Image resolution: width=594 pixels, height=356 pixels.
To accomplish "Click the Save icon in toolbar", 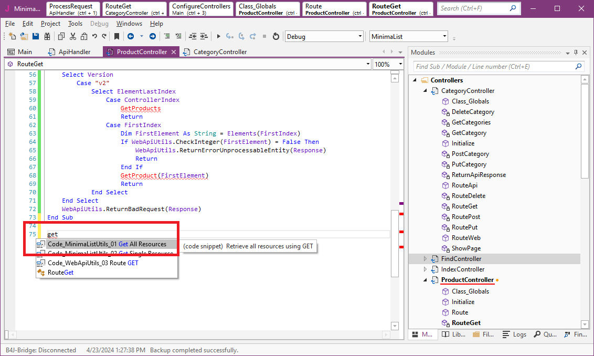I will (36, 36).
